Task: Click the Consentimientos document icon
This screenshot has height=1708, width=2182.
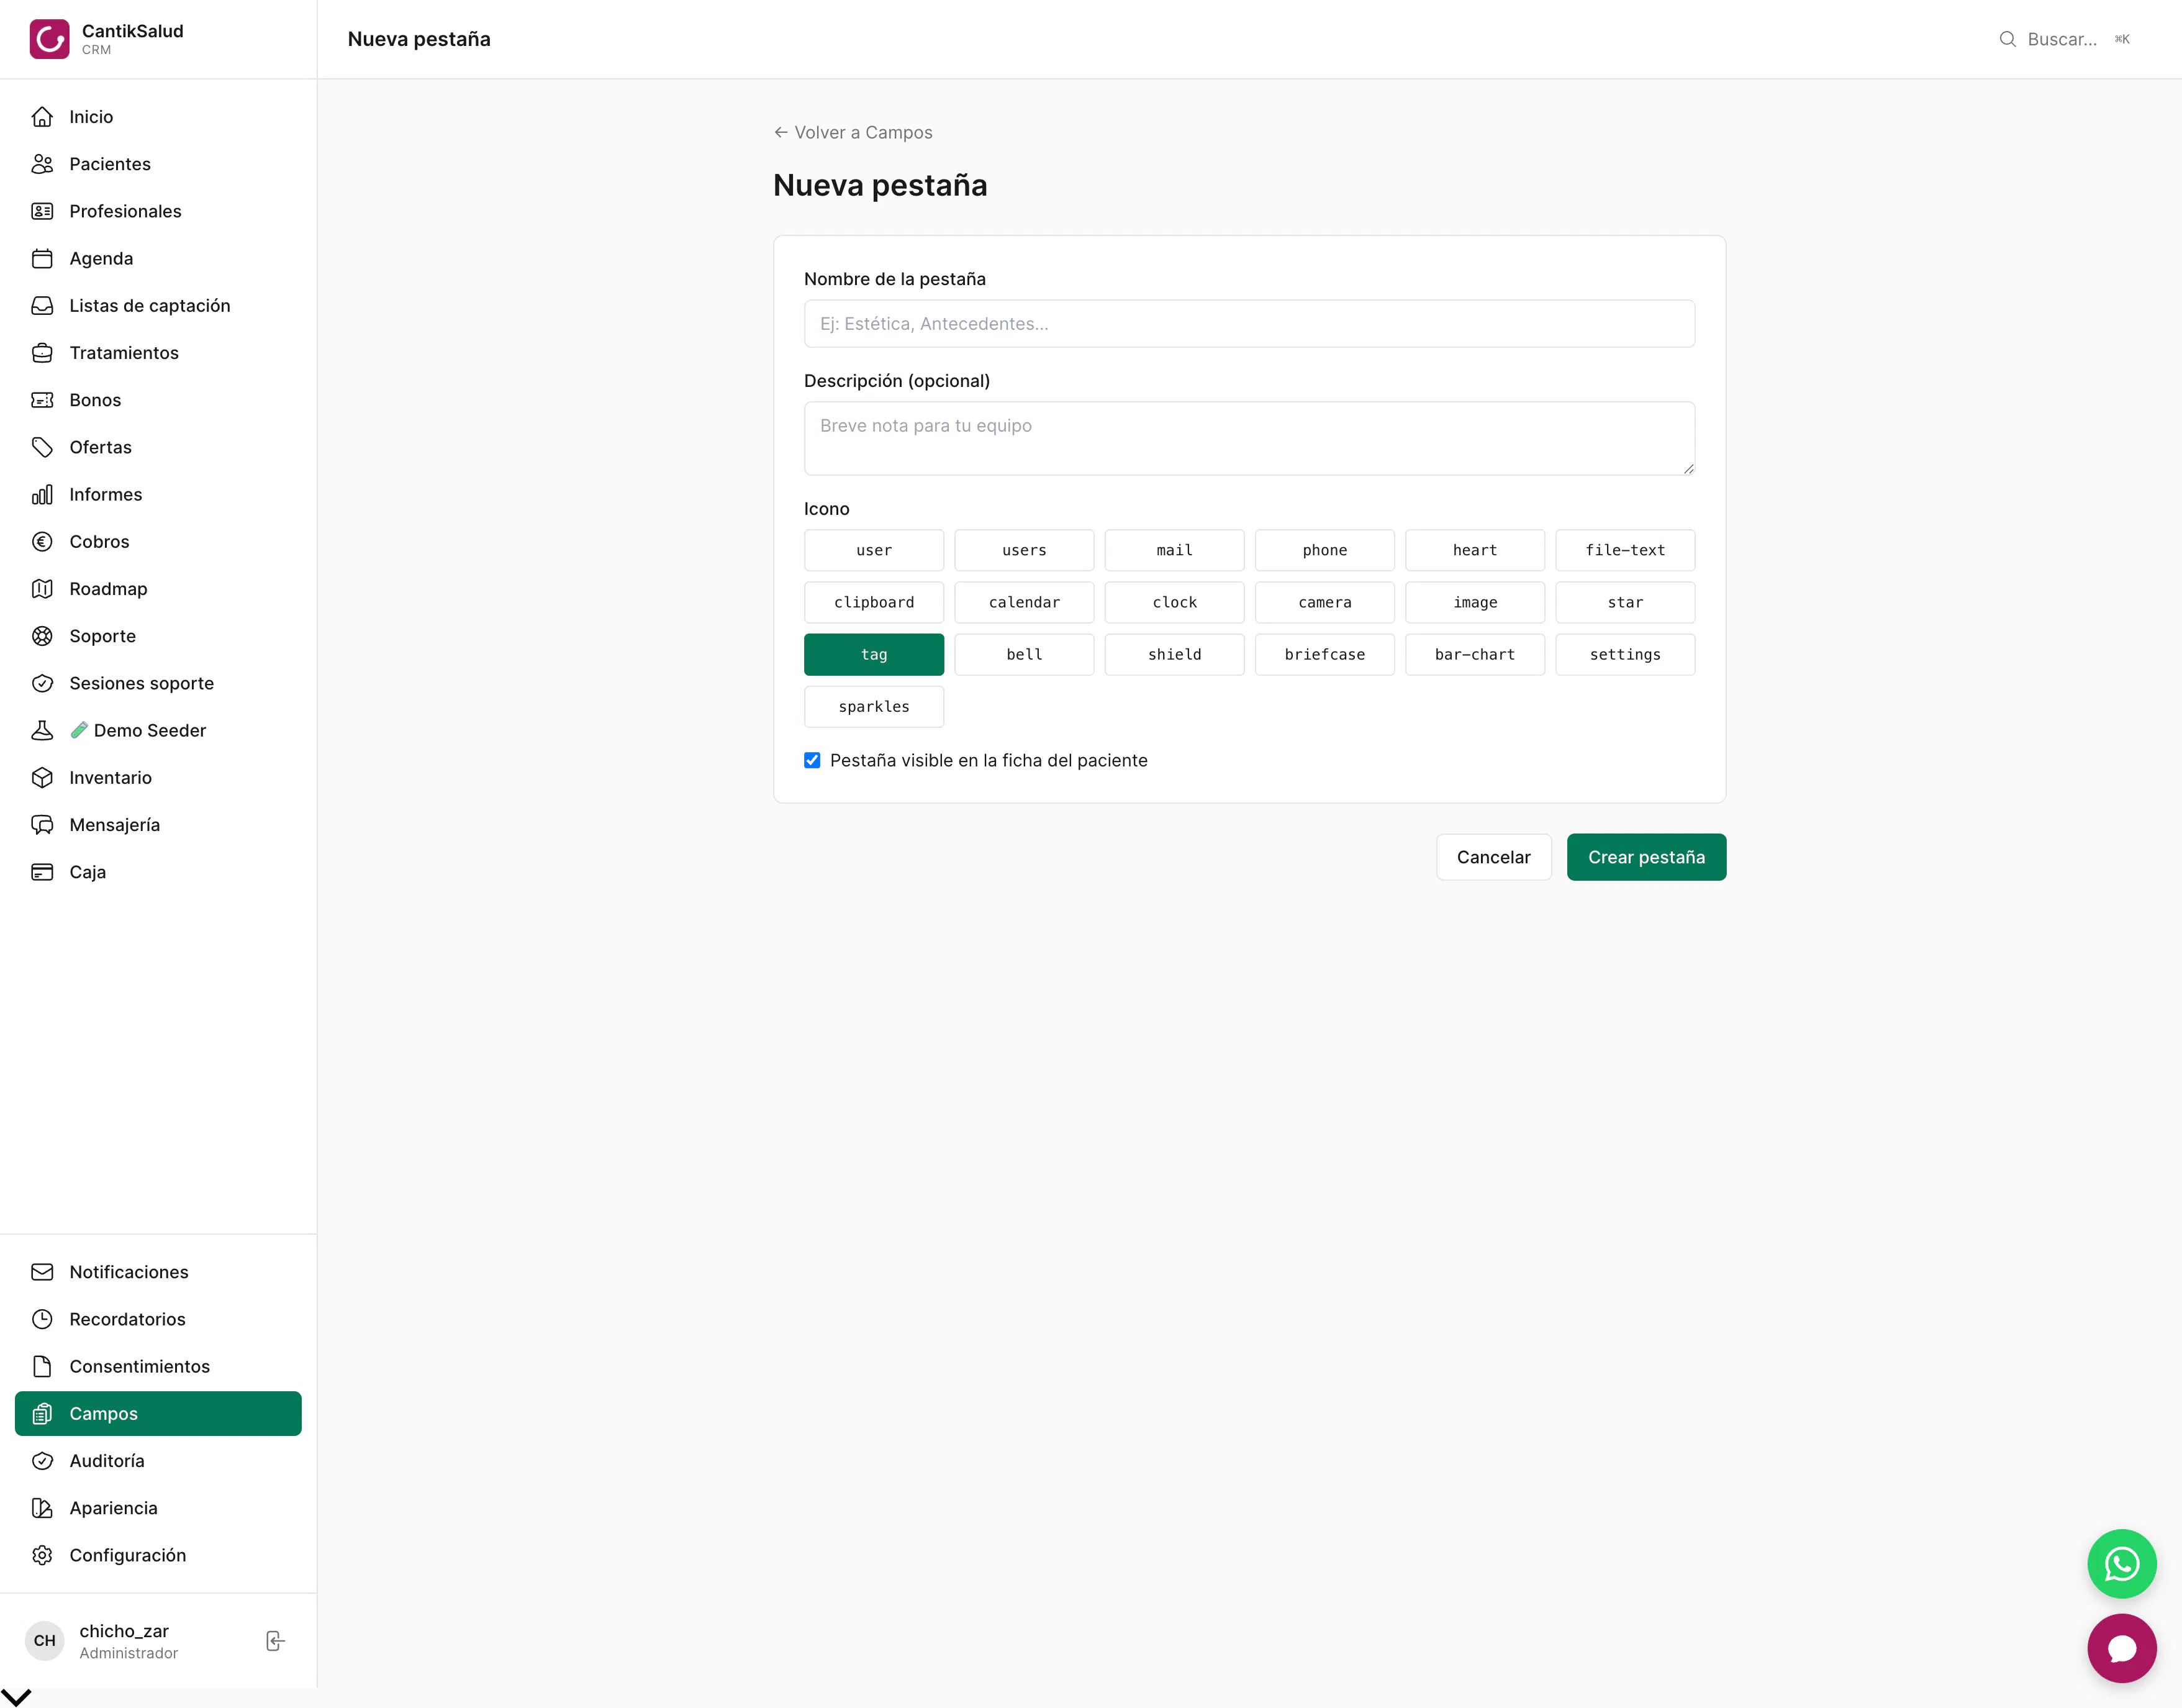Action: tap(42, 1366)
